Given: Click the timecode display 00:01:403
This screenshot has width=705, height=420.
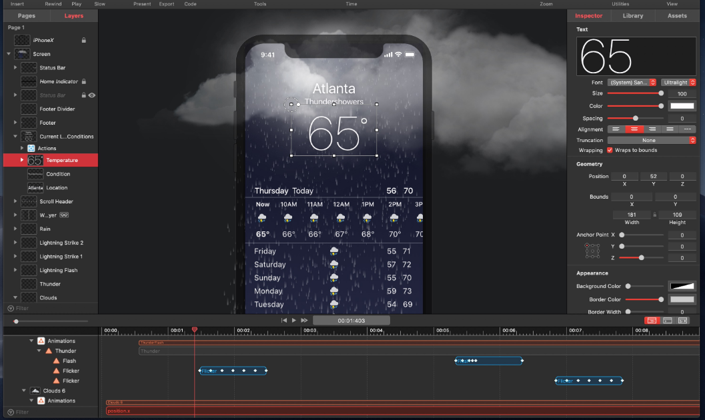Looking at the screenshot, I should [x=351, y=320].
